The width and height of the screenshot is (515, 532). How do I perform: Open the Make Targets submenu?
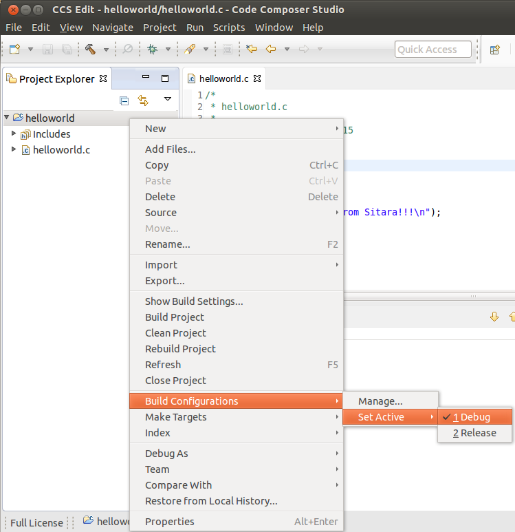point(237,417)
